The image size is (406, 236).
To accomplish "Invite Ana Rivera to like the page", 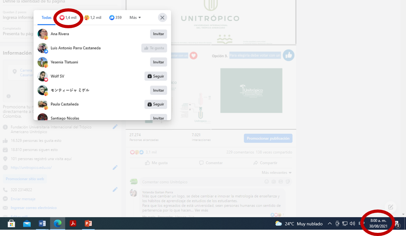I will (159, 34).
